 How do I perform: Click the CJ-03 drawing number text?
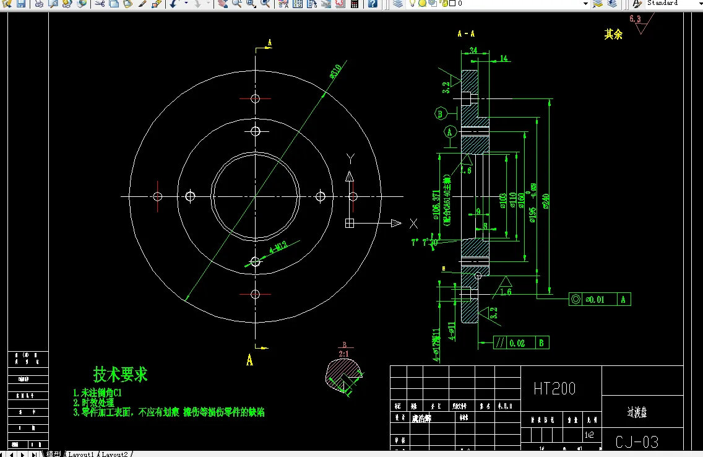[637, 442]
